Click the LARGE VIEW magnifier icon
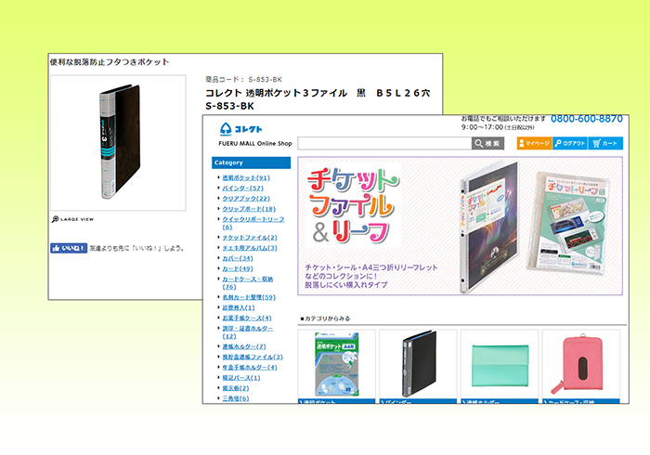This screenshot has height=455, width=650. point(56,219)
